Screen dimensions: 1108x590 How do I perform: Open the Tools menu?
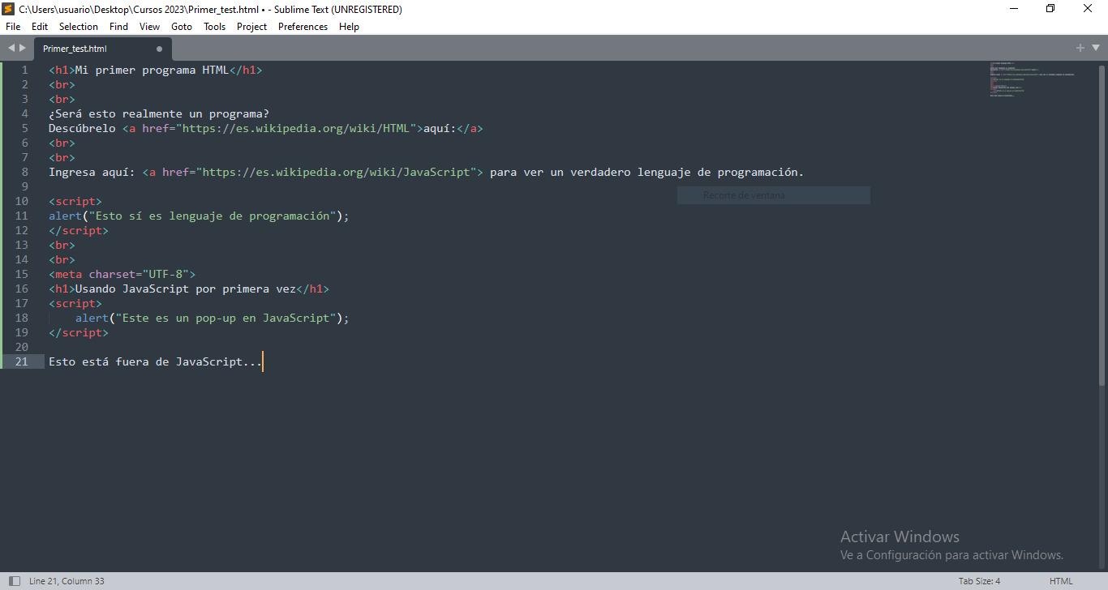[214, 26]
